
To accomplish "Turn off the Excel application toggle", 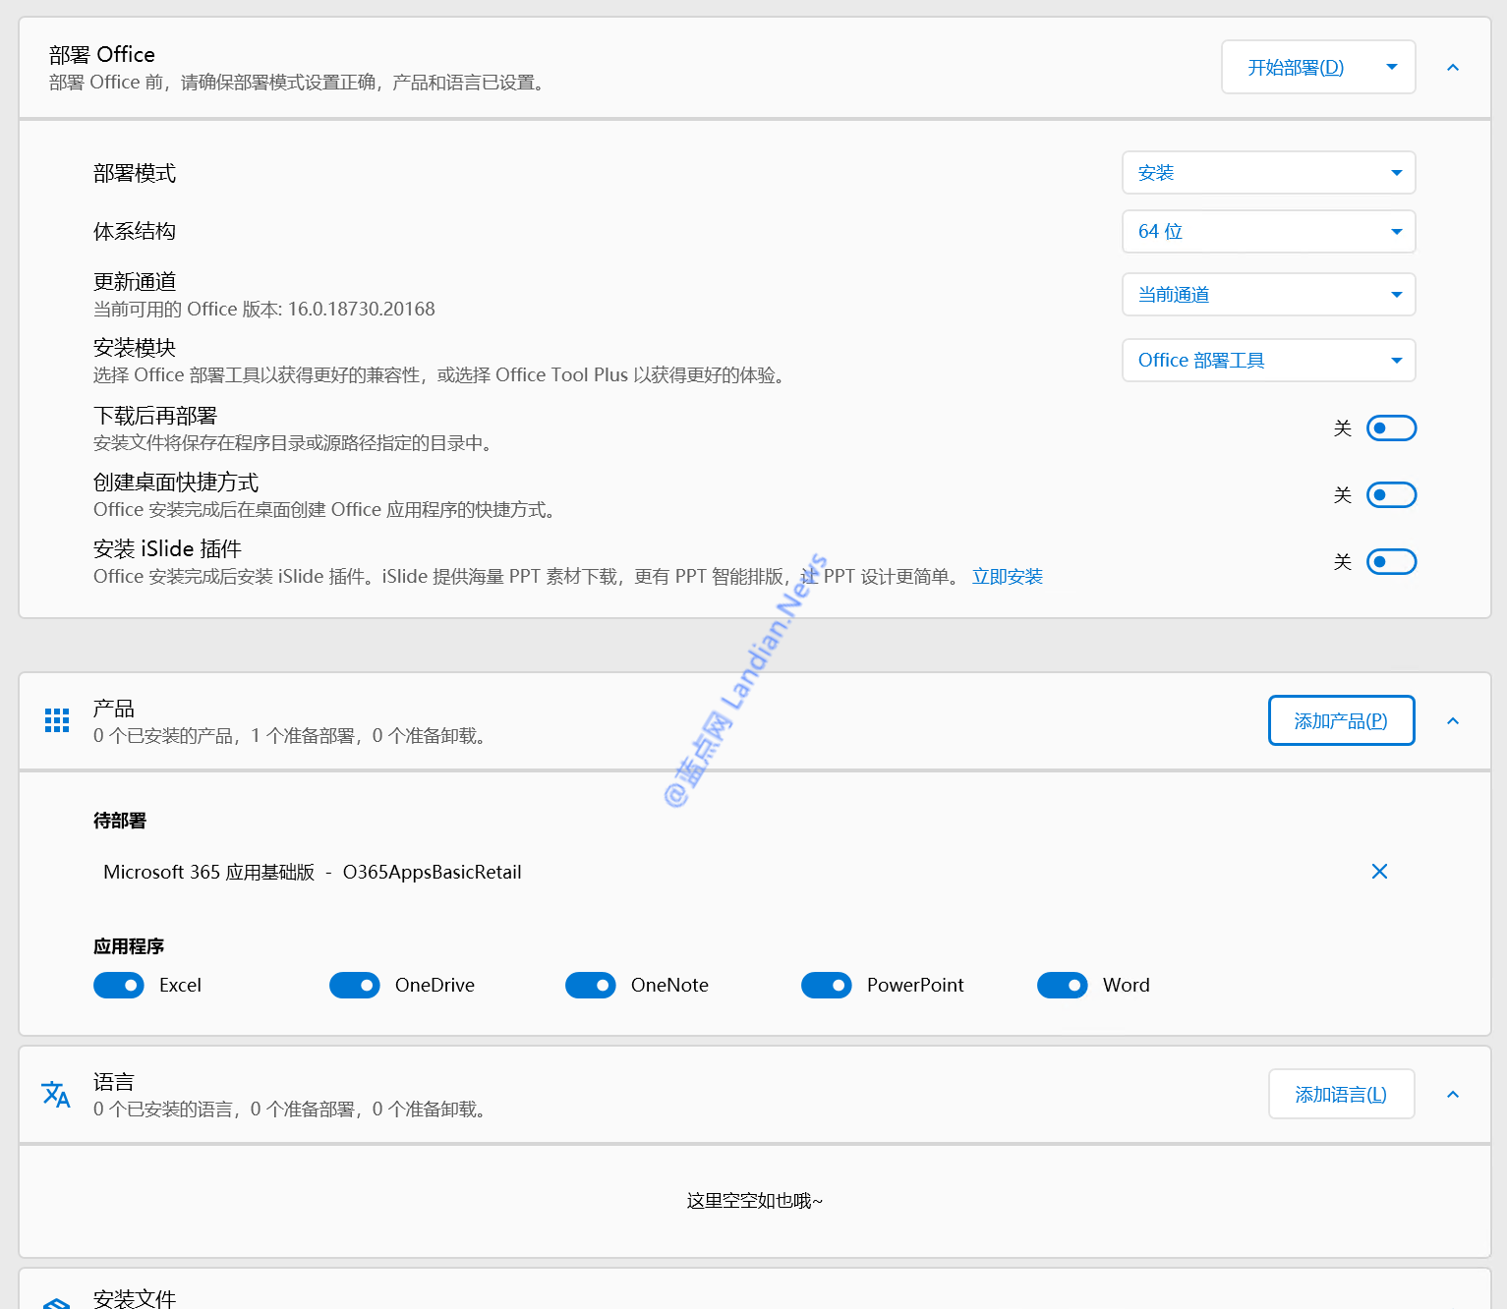I will (x=119, y=985).
